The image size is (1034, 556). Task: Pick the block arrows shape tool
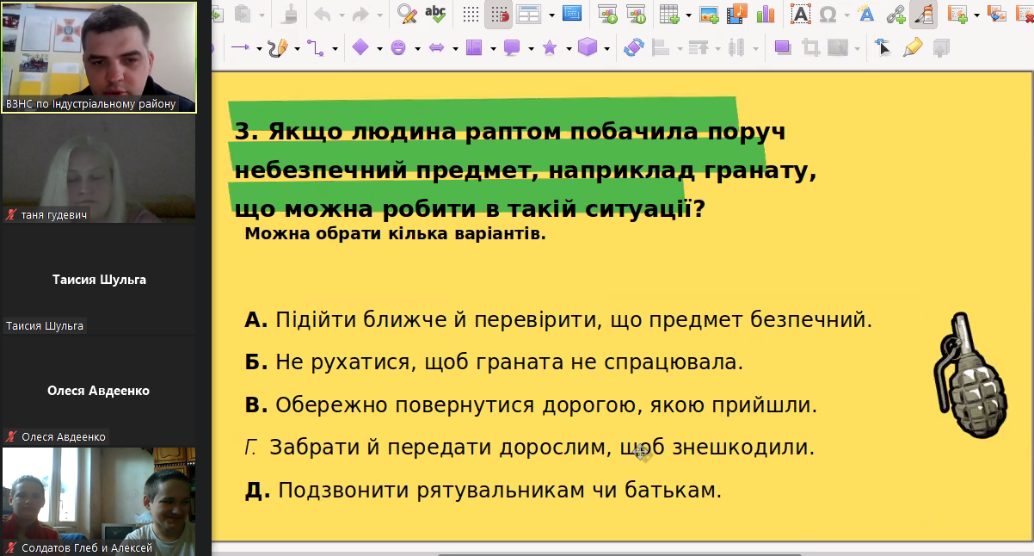point(437,47)
